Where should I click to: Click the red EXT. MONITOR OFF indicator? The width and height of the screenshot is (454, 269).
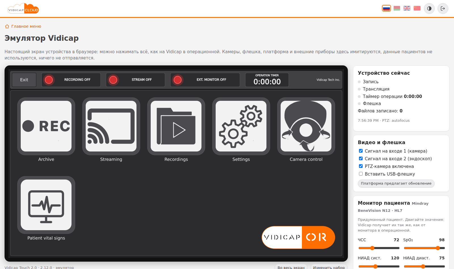pos(178,80)
